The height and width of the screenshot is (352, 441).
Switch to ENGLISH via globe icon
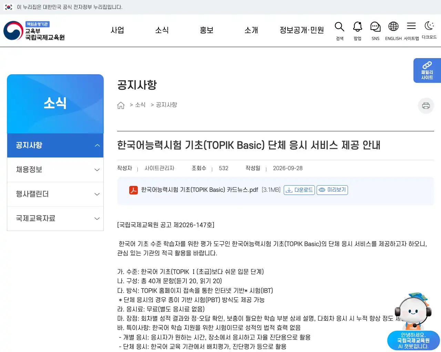393,26
